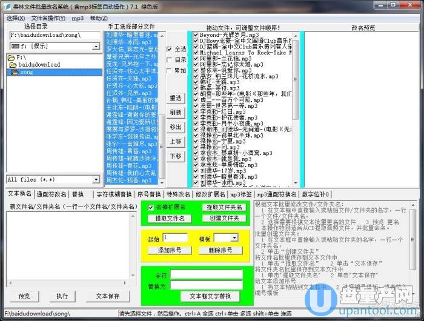Toggle the 去掉扩展名 checkbox
The height and width of the screenshot is (321, 424).
click(x=151, y=207)
